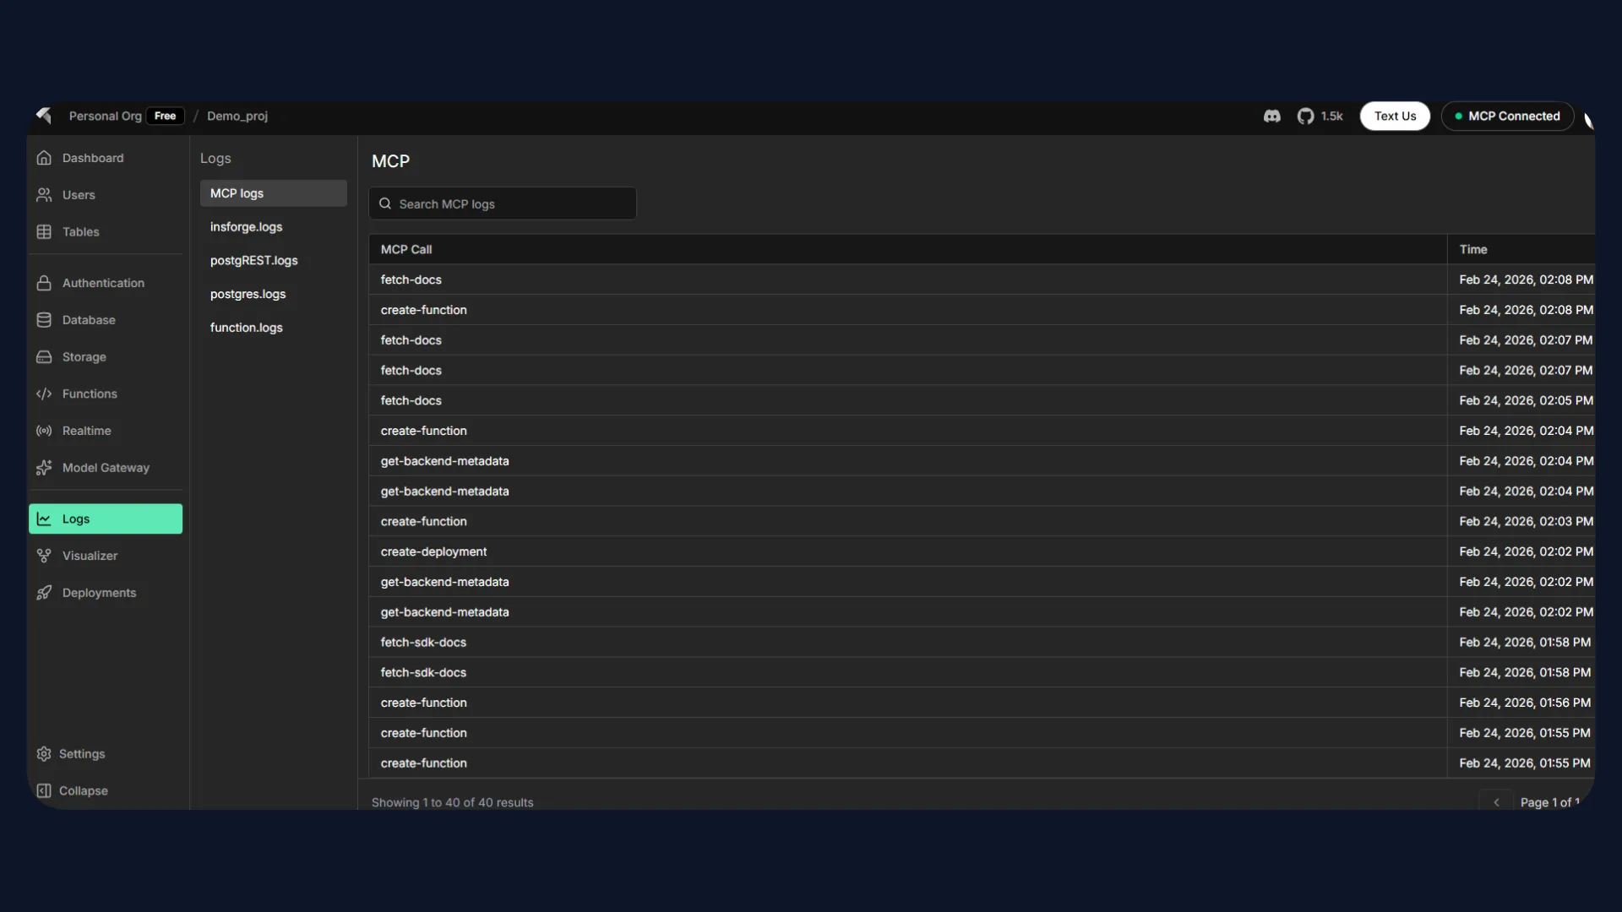Open the Database panel

89,320
